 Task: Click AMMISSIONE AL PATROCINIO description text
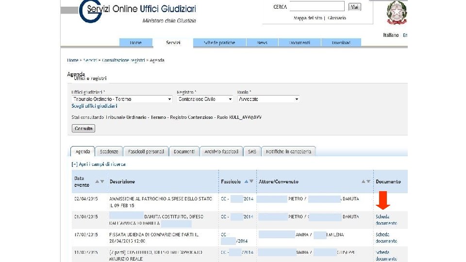161,202
